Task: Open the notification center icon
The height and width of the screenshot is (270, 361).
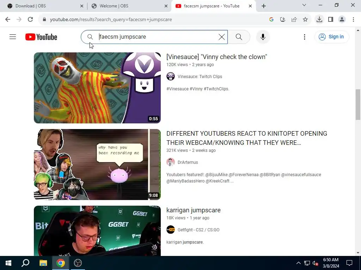Action: pyautogui.click(x=349, y=263)
